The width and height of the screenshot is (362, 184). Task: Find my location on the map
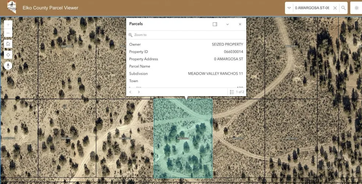(x=8, y=55)
